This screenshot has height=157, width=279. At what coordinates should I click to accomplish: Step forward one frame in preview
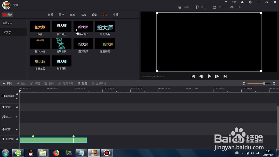(x=217, y=76)
